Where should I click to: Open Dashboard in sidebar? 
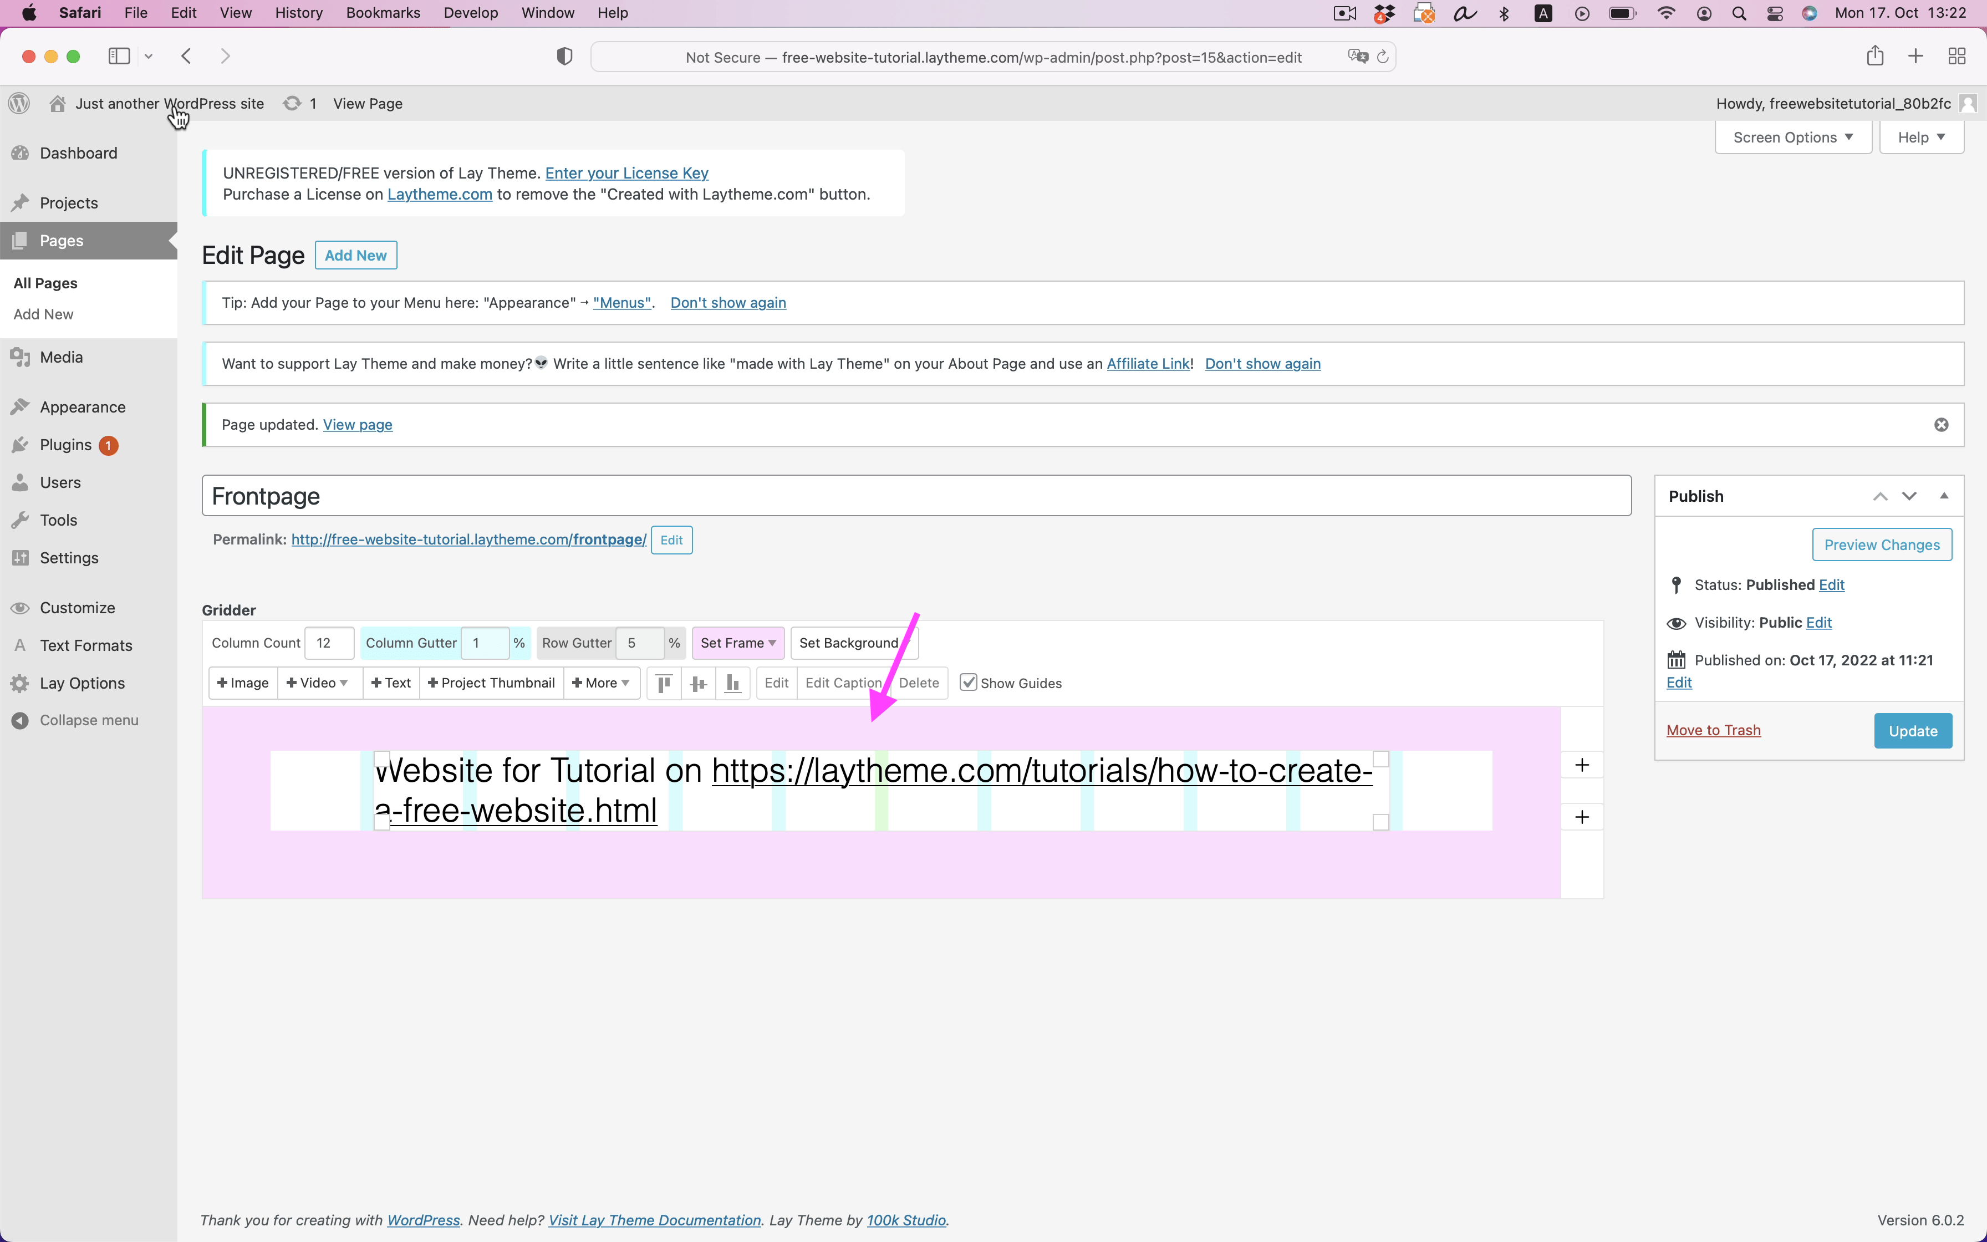[78, 153]
